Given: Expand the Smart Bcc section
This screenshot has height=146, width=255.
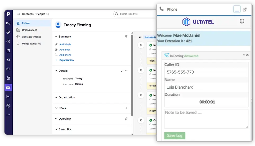Looking at the screenshot, I should [56, 129].
